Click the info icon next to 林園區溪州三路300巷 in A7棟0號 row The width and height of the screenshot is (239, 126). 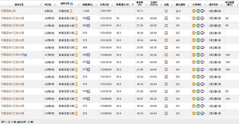pyautogui.click(x=25, y=55)
